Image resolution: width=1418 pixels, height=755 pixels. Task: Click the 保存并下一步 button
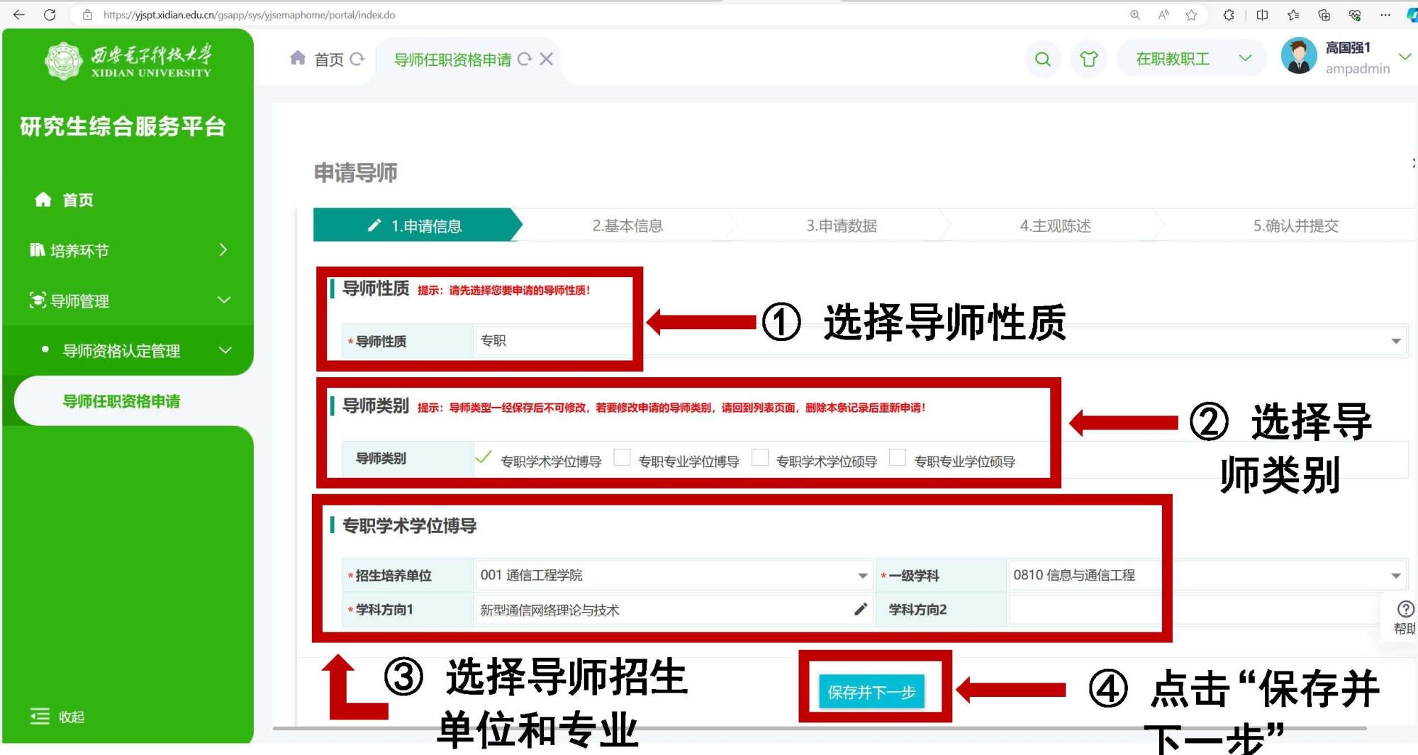point(871,692)
